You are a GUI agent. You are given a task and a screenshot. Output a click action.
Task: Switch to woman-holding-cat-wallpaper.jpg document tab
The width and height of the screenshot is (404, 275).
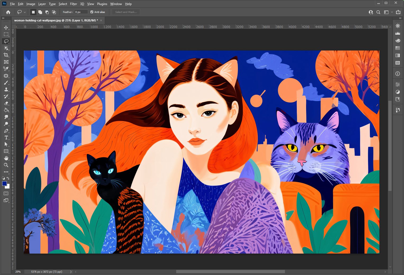56,20
